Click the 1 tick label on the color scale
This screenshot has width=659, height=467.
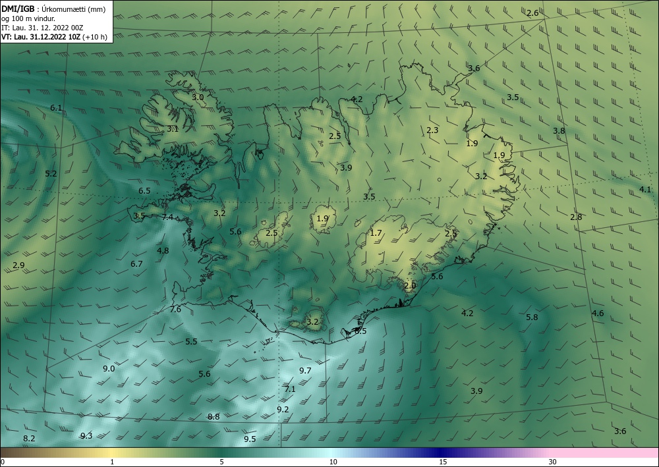(x=112, y=462)
